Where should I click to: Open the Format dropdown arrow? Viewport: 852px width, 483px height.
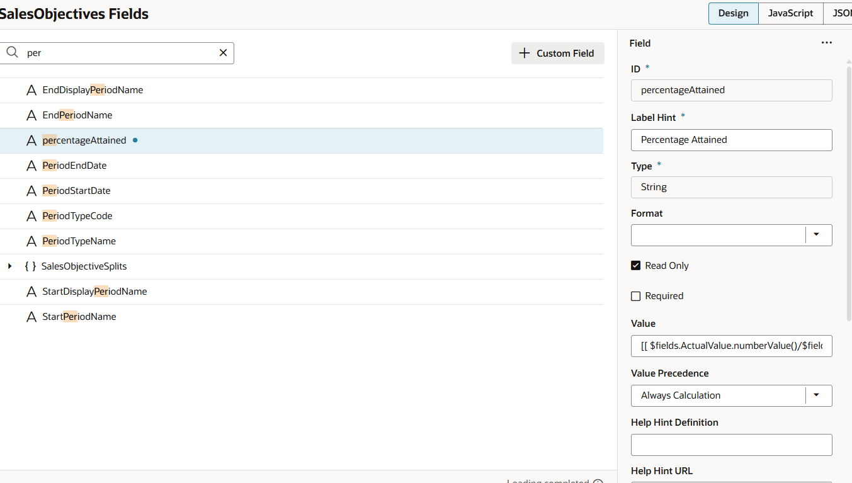pos(817,235)
